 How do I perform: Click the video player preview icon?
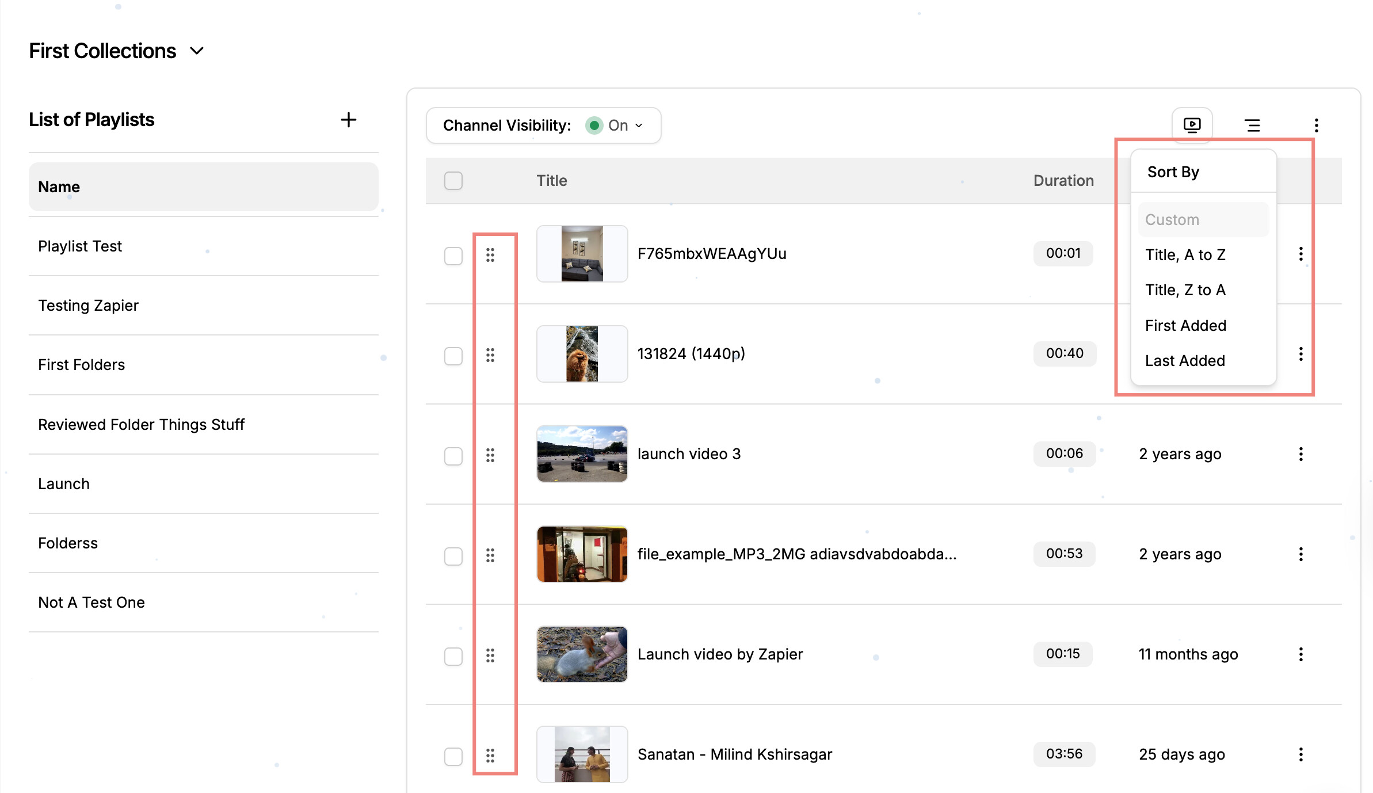tap(1192, 125)
